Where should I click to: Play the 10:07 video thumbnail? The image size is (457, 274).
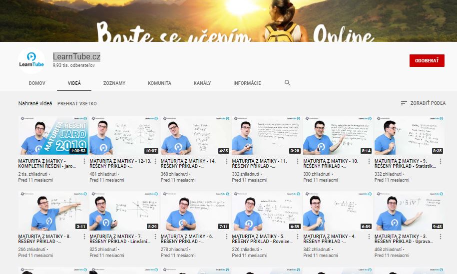click(124, 135)
